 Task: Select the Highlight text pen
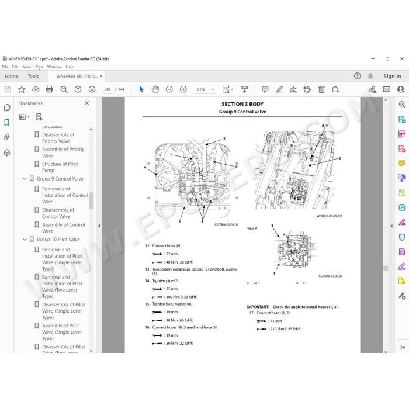(279, 89)
